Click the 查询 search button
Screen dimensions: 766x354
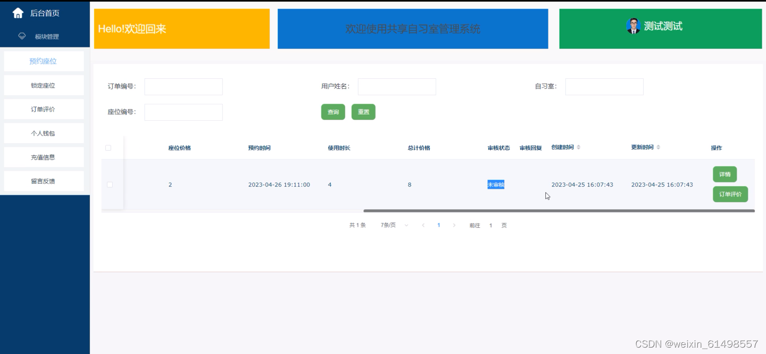click(x=333, y=112)
